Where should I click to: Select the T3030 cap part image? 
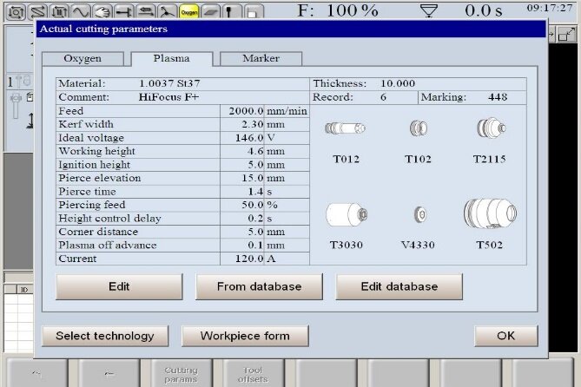(x=346, y=214)
